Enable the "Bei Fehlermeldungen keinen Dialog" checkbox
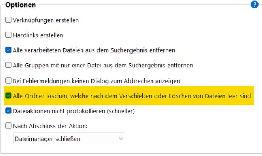The width and height of the screenshot is (262, 156). click(x=8, y=81)
